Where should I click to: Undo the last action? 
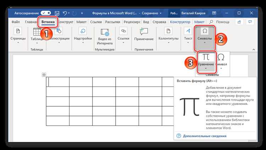pyautogui.click(x=65, y=13)
